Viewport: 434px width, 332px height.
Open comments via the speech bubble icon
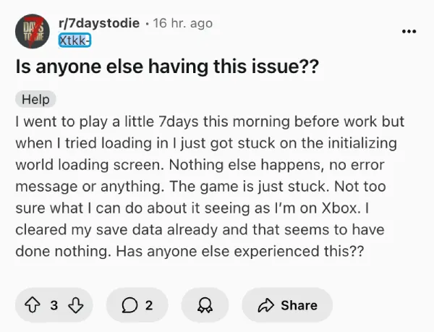[x=129, y=305]
